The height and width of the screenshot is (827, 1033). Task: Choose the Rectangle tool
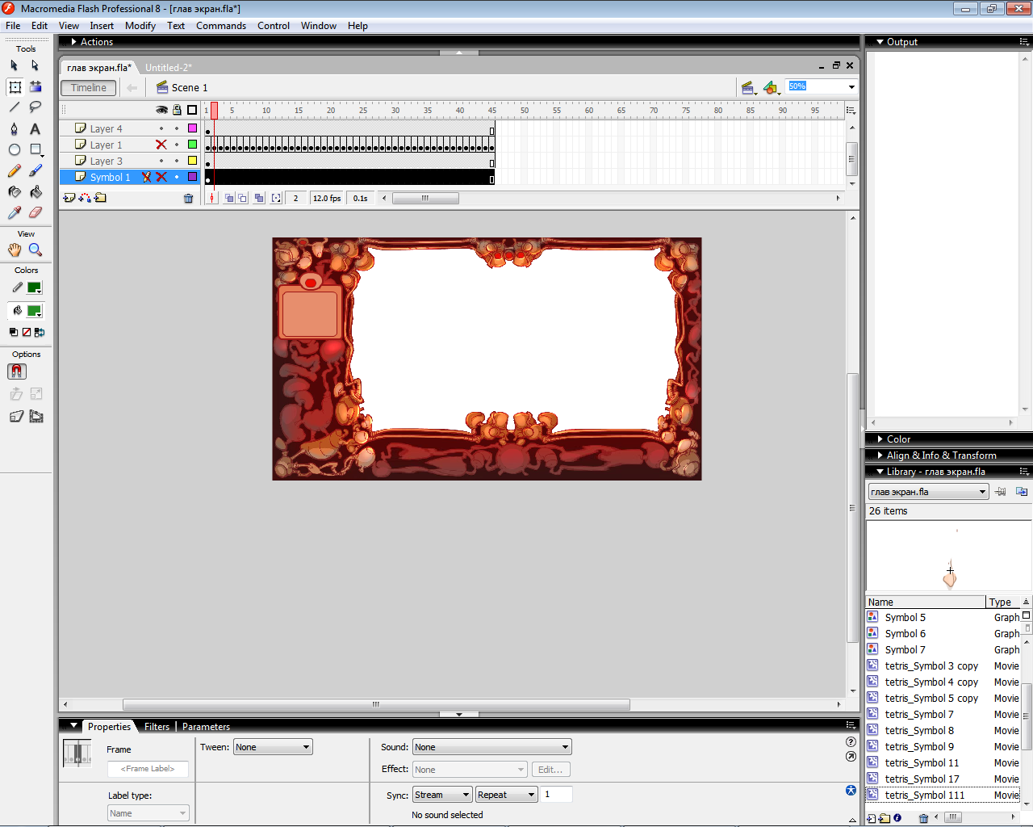coord(35,150)
